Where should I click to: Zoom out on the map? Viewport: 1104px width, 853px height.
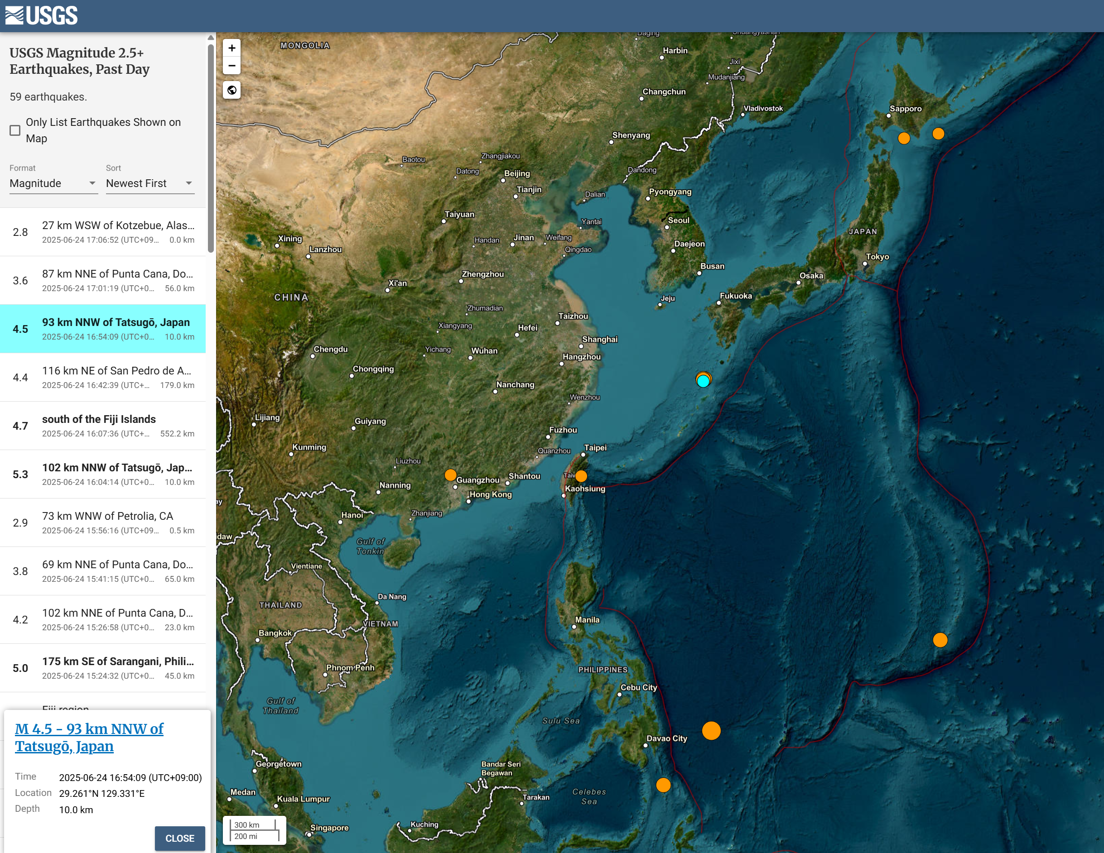point(231,66)
